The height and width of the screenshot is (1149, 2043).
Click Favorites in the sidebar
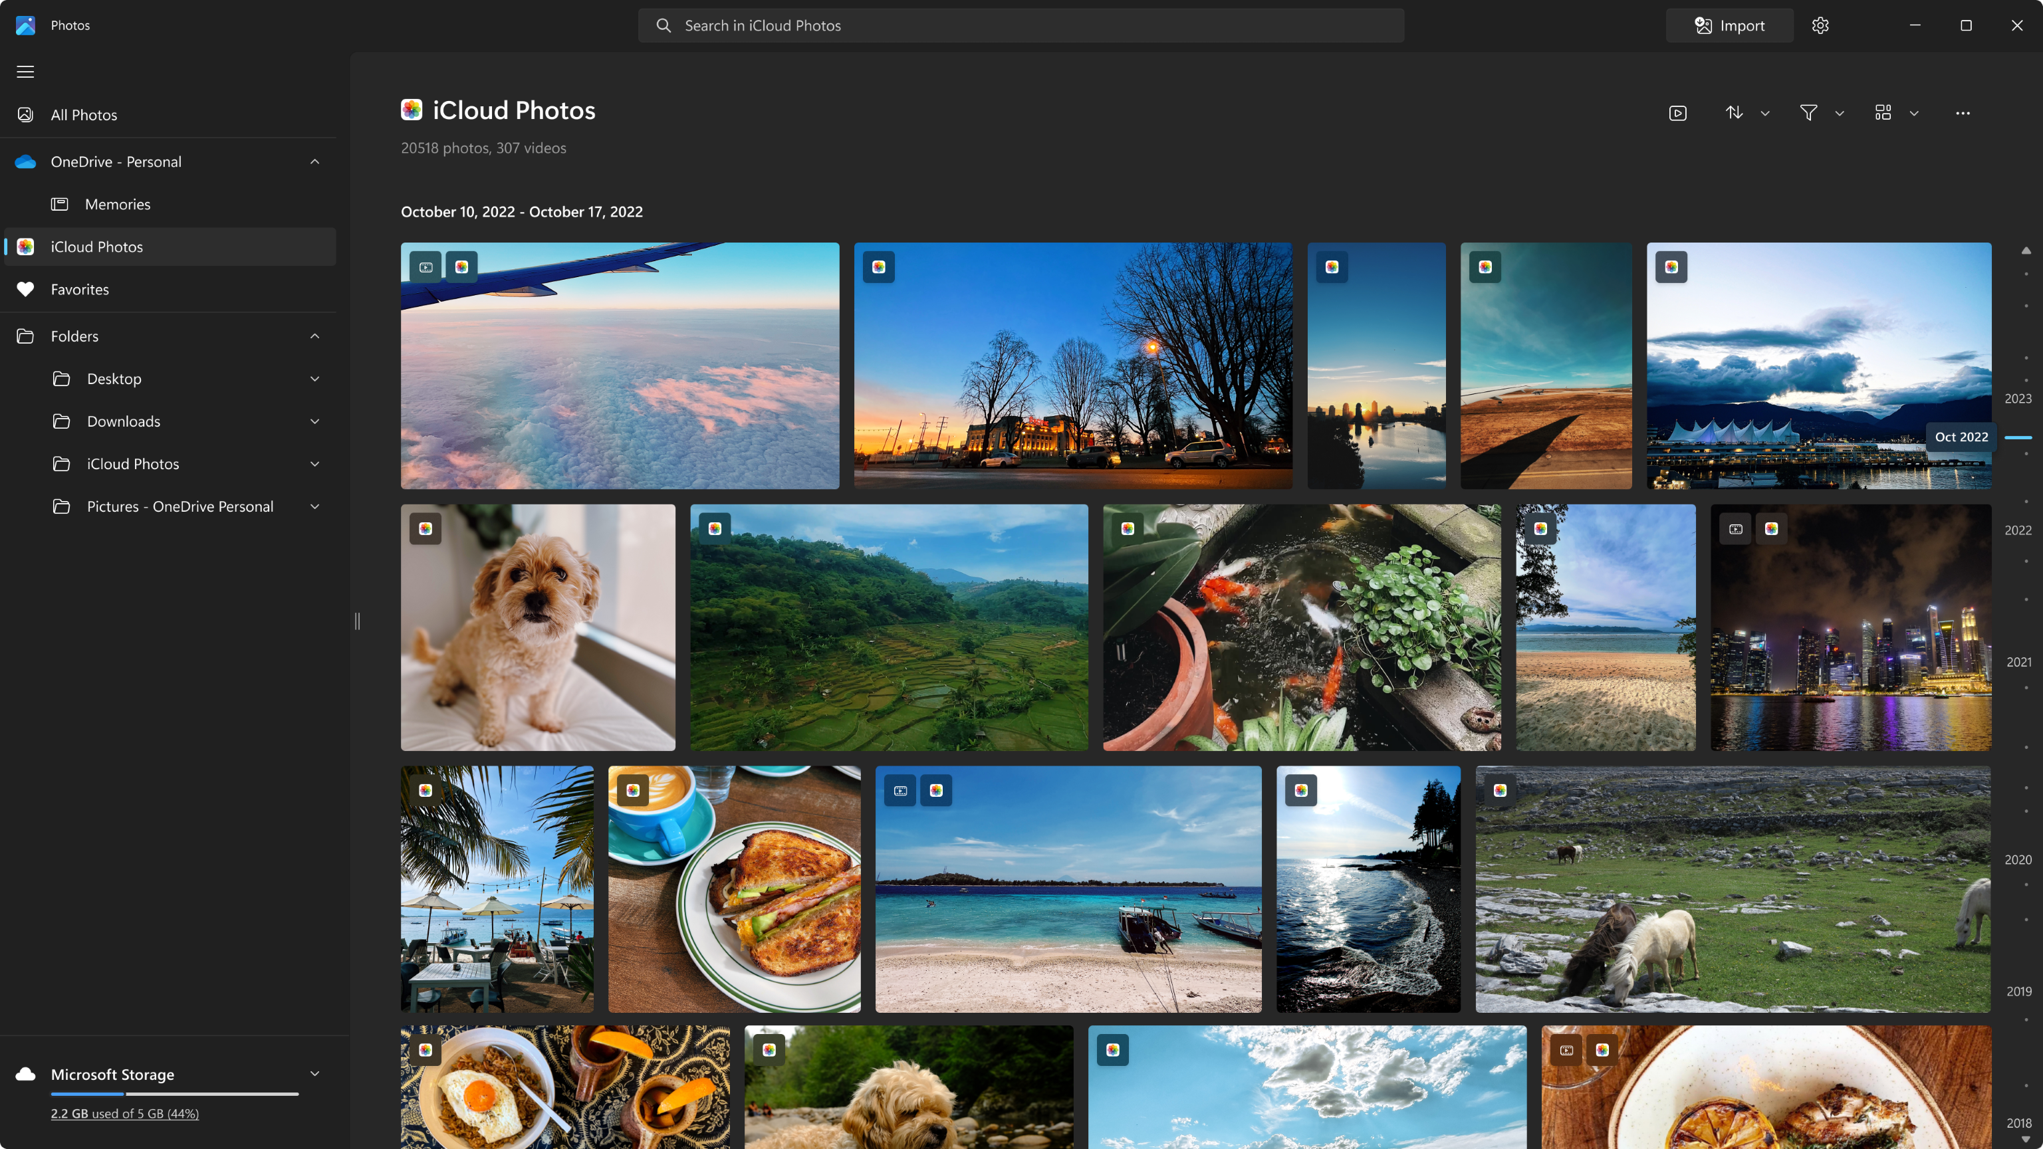[x=80, y=288]
